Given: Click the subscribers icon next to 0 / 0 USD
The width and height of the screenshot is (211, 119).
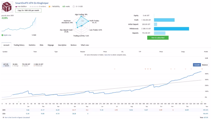Looking at the screenshot, I should tap(74, 7).
